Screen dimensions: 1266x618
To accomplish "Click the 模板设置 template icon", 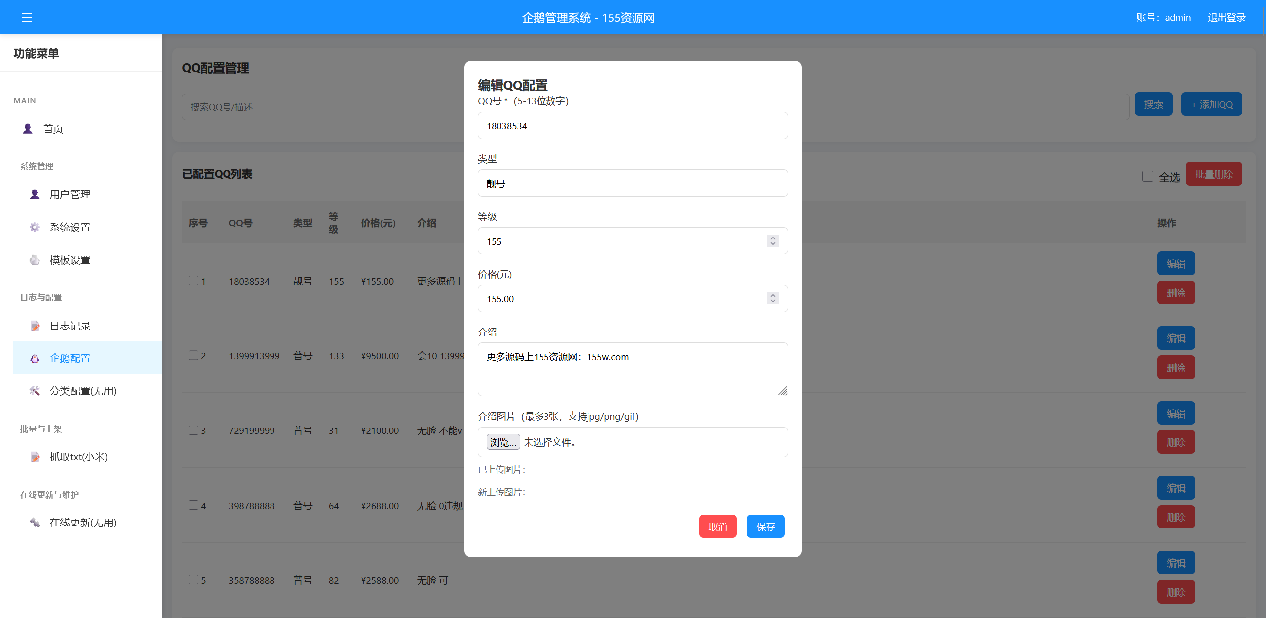I will coord(34,259).
